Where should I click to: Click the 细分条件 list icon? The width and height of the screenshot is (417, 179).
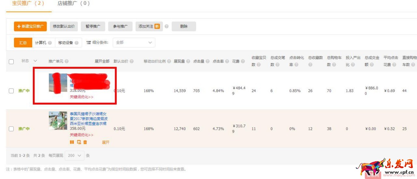click(89, 43)
